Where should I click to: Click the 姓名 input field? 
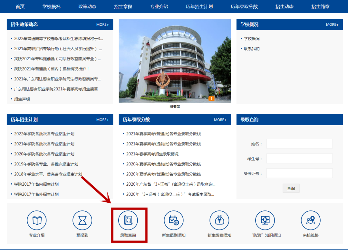pyautogui.click(x=299, y=144)
